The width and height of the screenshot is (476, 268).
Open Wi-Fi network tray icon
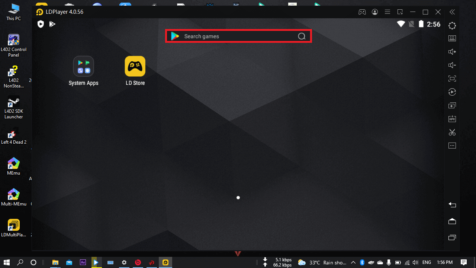(x=407, y=262)
